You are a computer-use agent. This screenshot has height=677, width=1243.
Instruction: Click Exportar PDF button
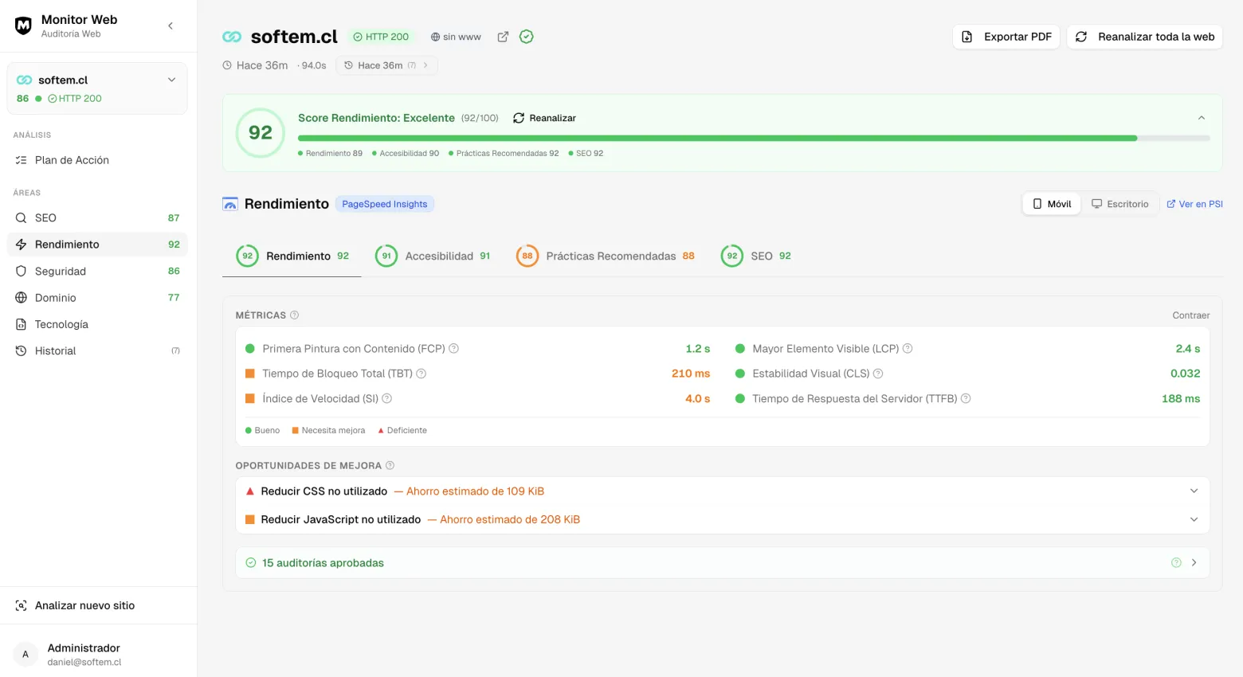tap(1006, 37)
